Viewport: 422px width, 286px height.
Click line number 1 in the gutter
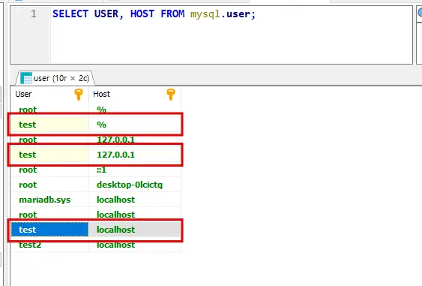(x=34, y=14)
